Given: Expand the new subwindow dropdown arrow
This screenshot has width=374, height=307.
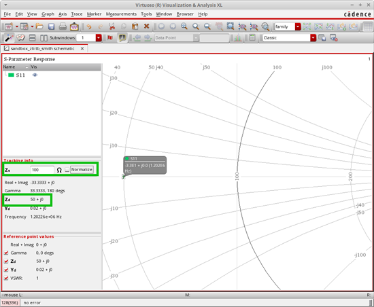Looking at the screenshot, I should pyautogui.click(x=32, y=26).
